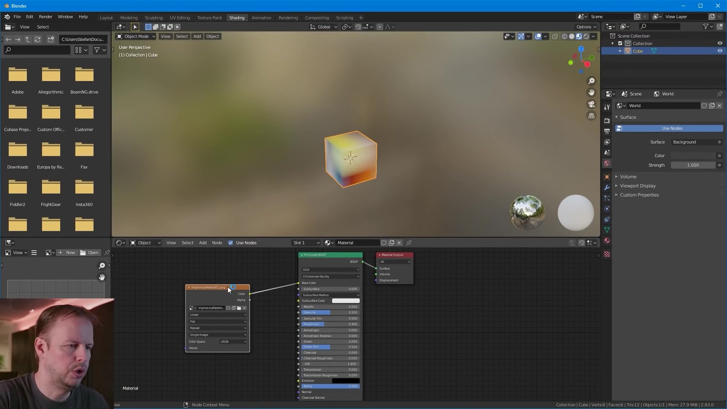Go to parent directory arrow icon
Image resolution: width=727 pixels, height=409 pixels.
28,39
